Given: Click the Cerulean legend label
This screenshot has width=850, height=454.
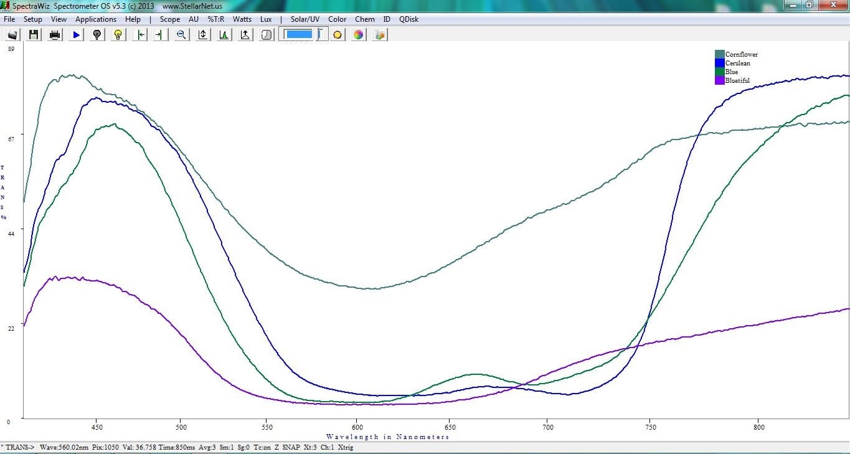Looking at the screenshot, I should [x=738, y=63].
